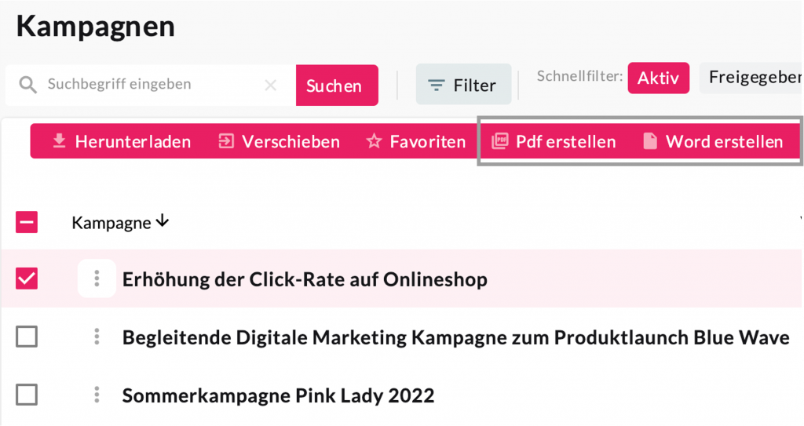
Task: Toggle the select-all checkbox in table header
Action: coord(27,223)
